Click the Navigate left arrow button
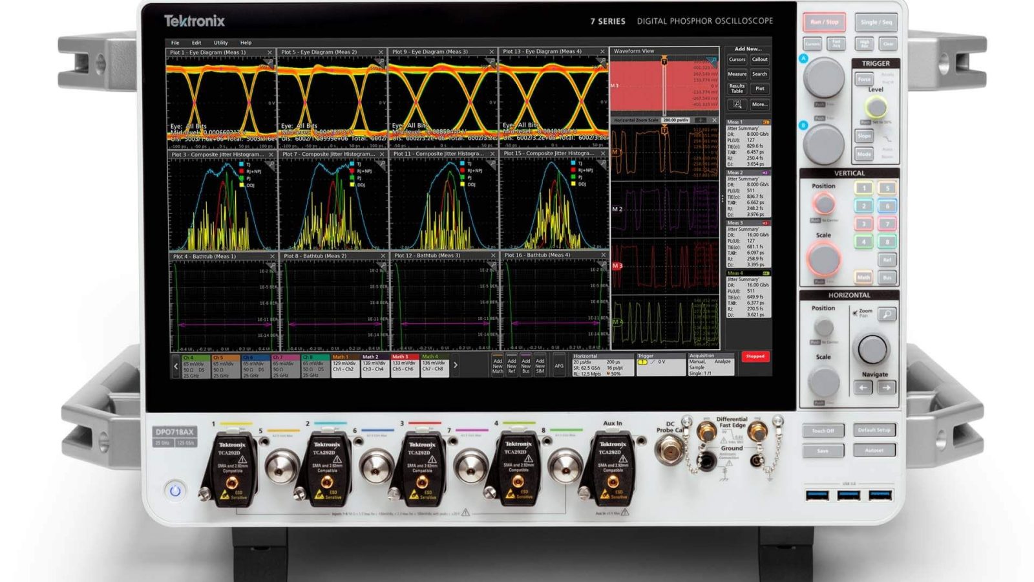Image resolution: width=1034 pixels, height=582 pixels. pyautogui.click(x=863, y=387)
